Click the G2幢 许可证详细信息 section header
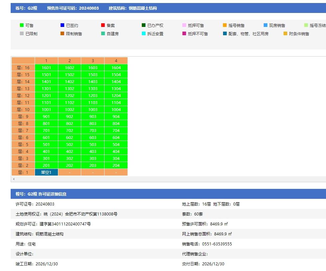The width and height of the screenshot is (326, 271). coord(41,194)
